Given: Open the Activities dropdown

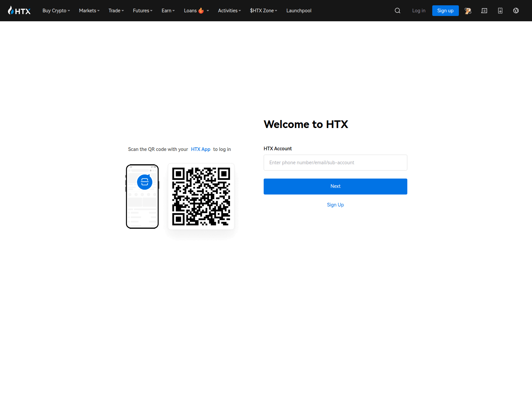Looking at the screenshot, I should coord(229,11).
